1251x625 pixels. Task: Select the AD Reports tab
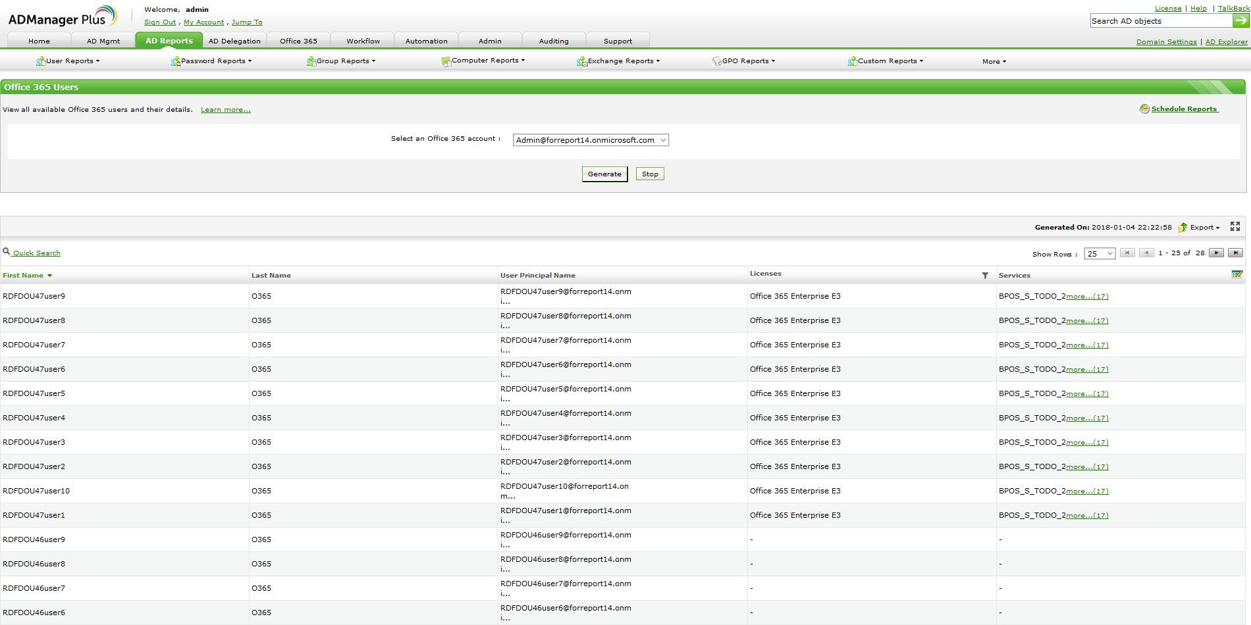pyautogui.click(x=169, y=40)
